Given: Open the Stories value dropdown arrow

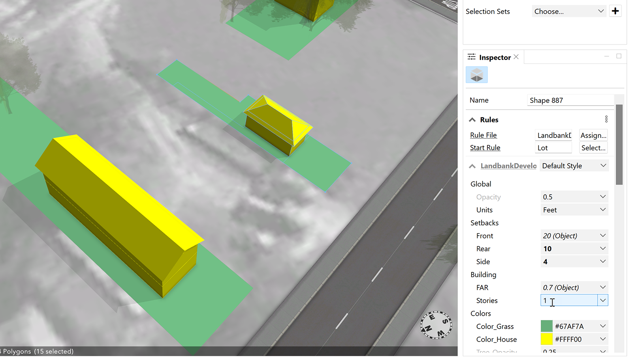Looking at the screenshot, I should coord(603,300).
